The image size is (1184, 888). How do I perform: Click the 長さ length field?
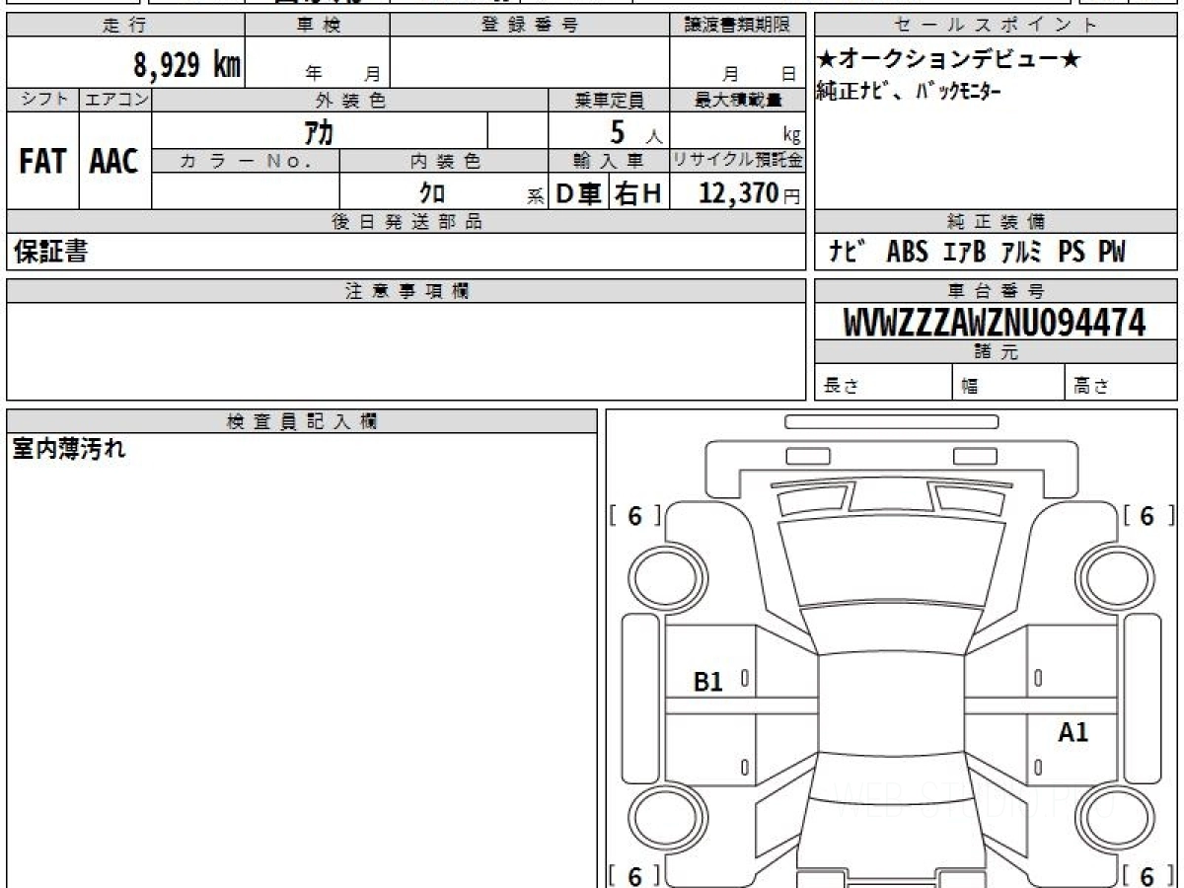[x=884, y=383]
